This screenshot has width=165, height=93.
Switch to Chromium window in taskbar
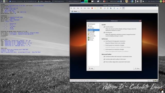[x=16, y=1]
